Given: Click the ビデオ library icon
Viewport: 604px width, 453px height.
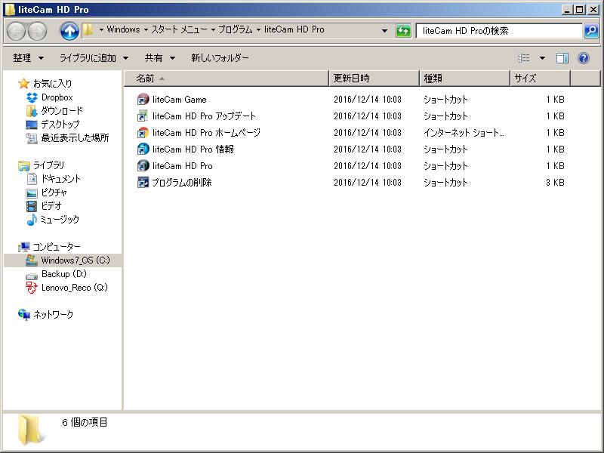Looking at the screenshot, I should click(x=32, y=206).
